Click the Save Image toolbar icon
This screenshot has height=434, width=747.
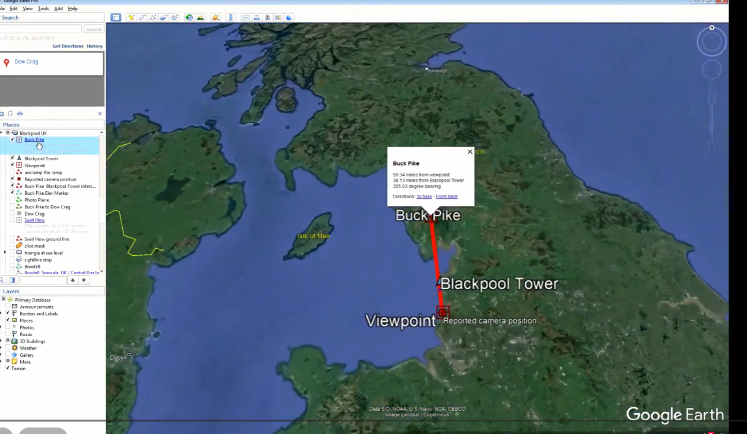click(x=267, y=17)
